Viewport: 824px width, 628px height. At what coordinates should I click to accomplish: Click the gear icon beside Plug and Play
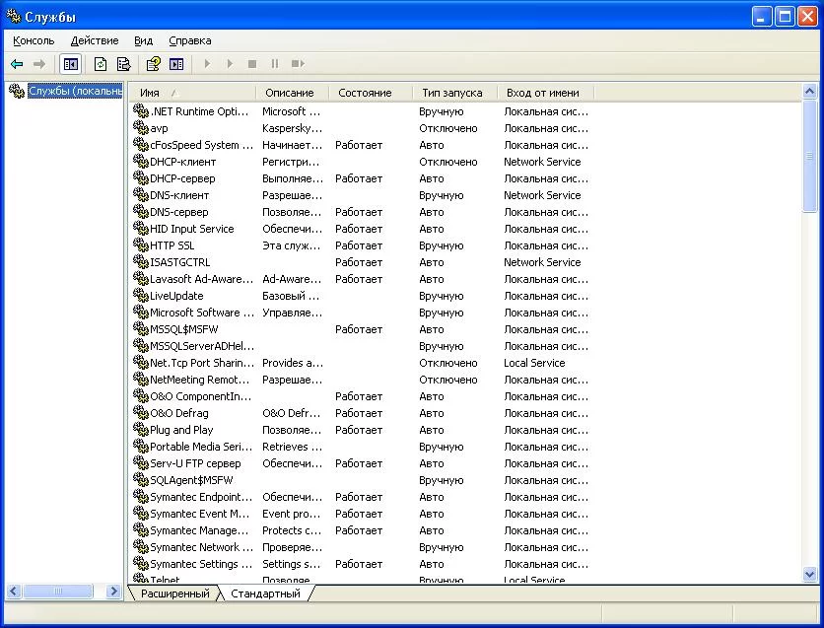click(140, 430)
